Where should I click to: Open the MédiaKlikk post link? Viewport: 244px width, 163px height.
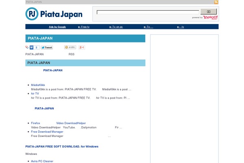pyautogui.click(x=38, y=85)
